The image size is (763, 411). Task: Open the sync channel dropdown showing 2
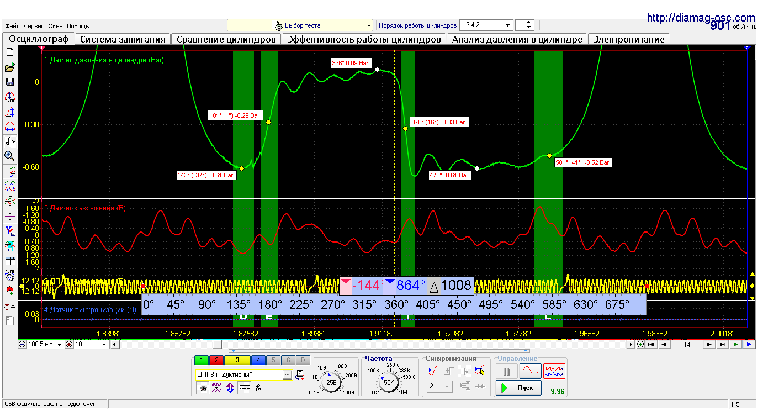(448, 387)
